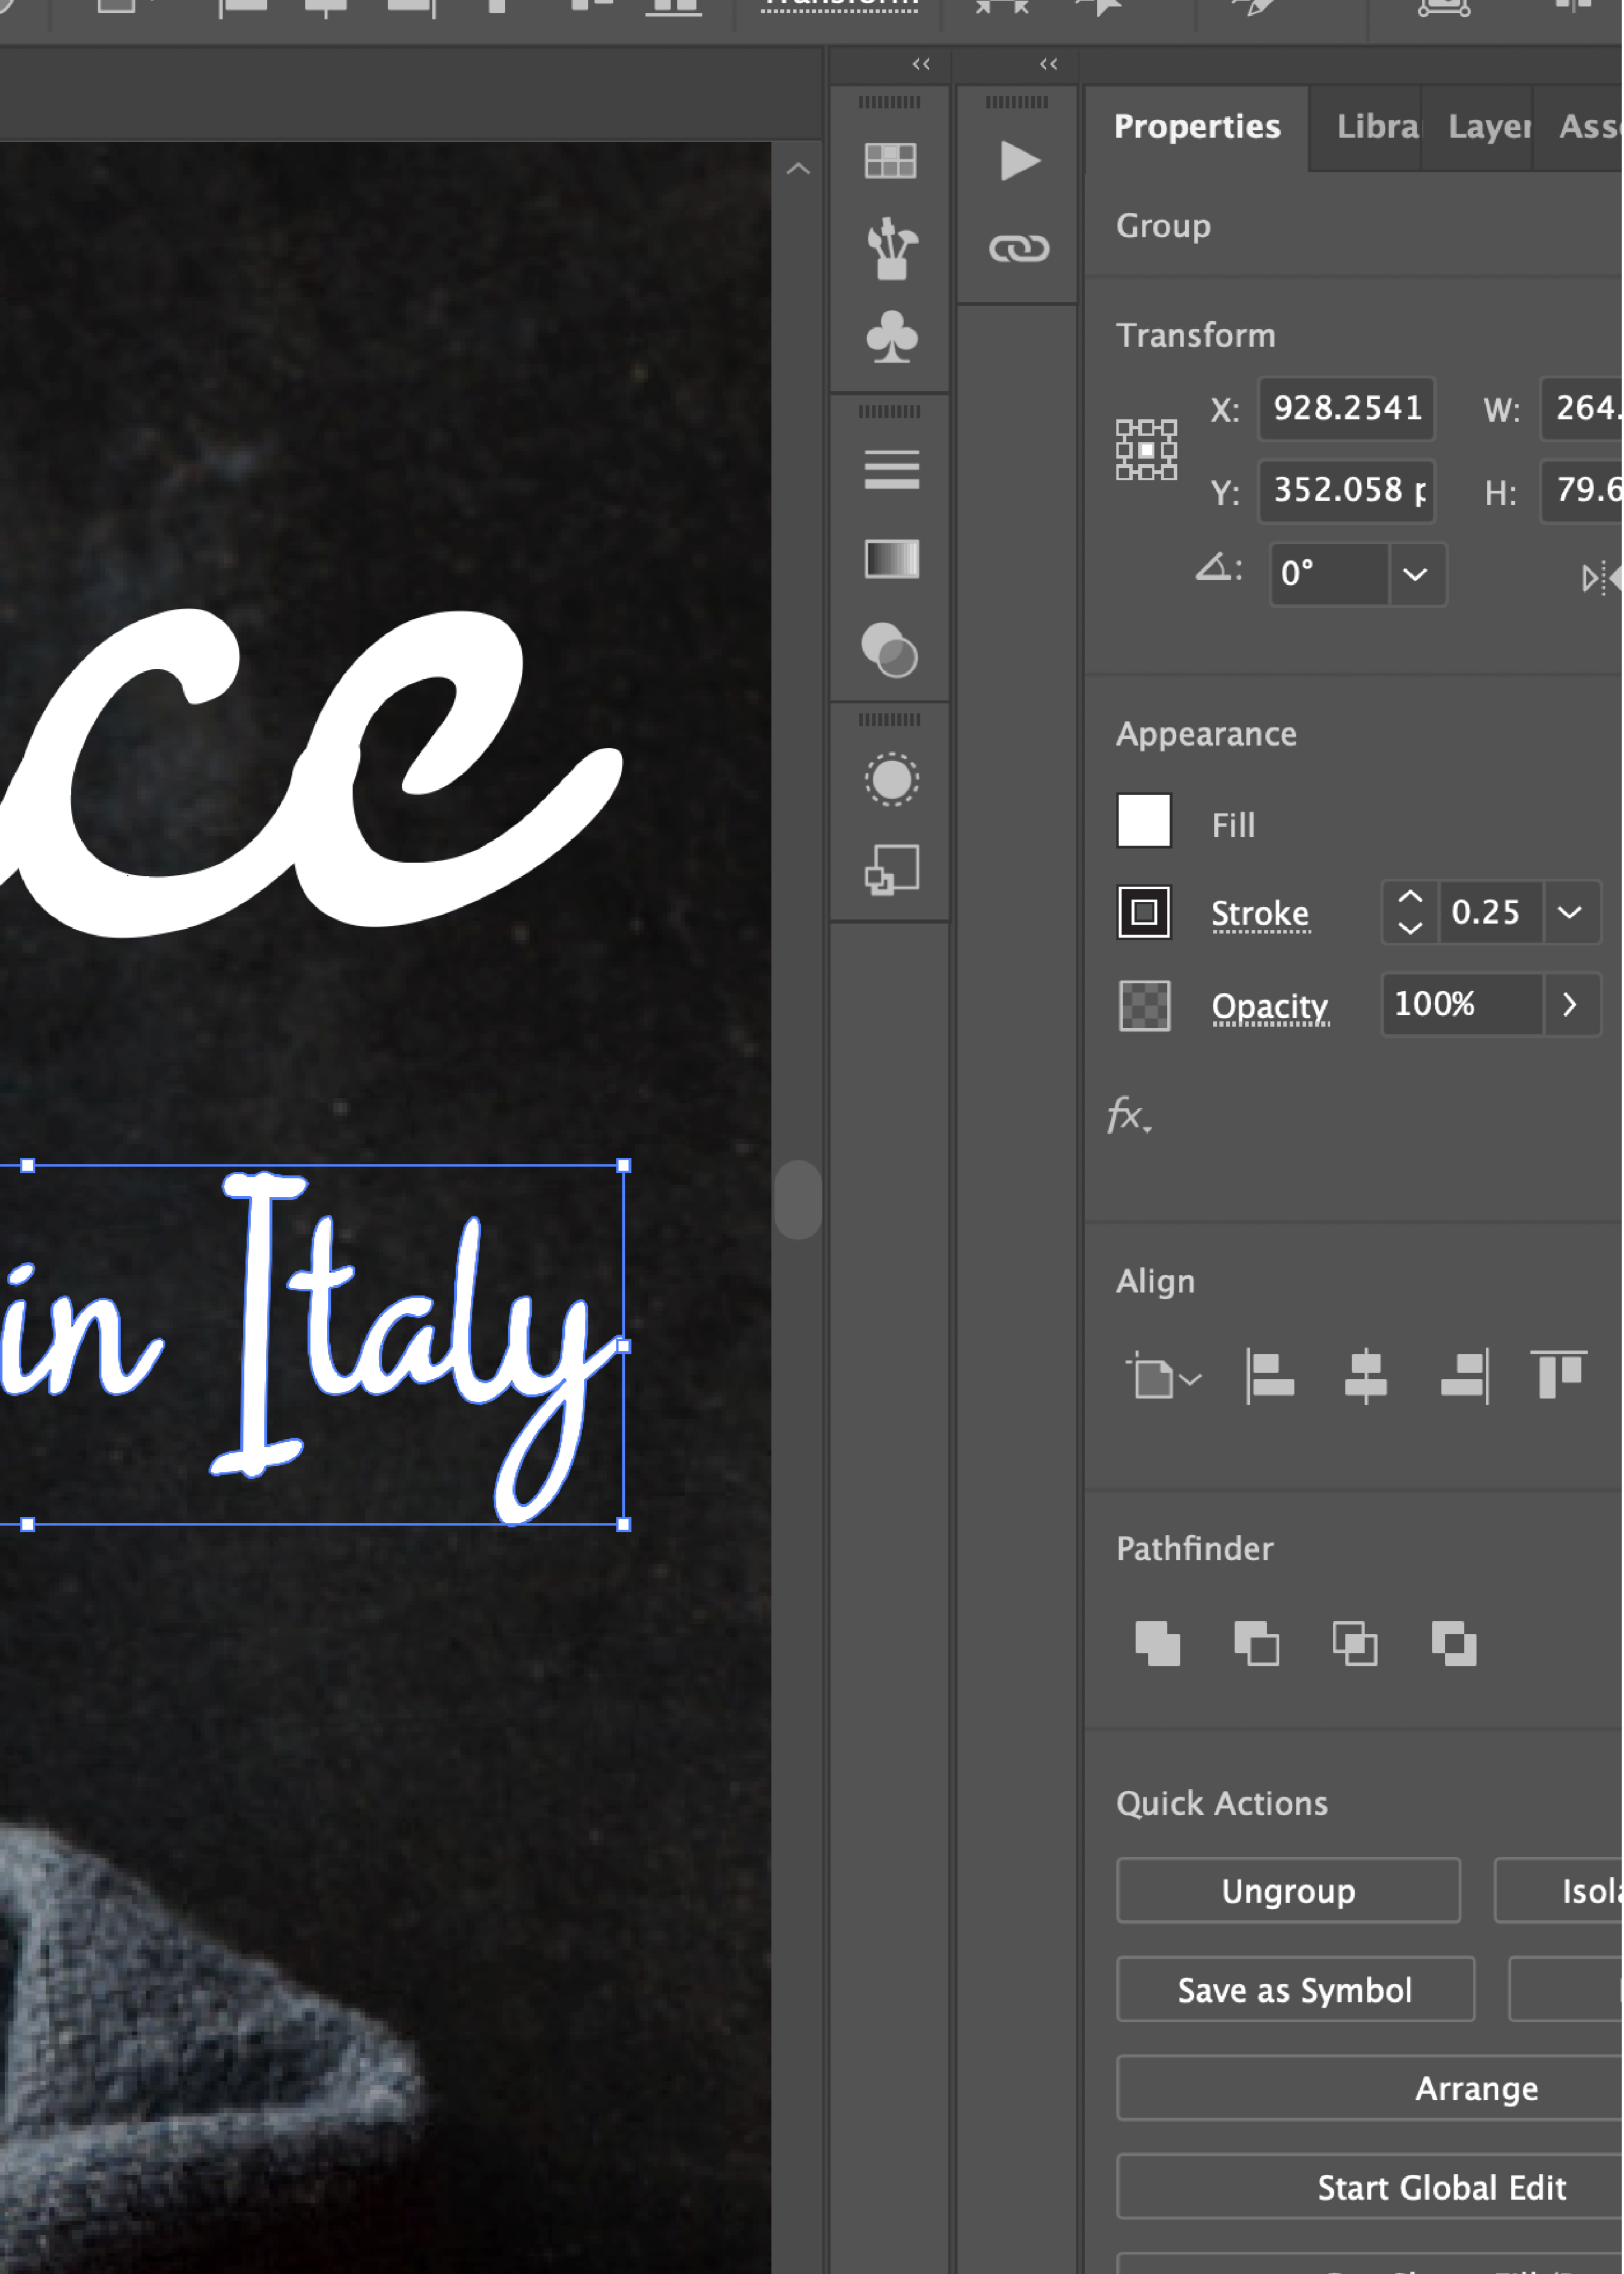
Task: Switch to the Layers tab
Action: [x=1488, y=127]
